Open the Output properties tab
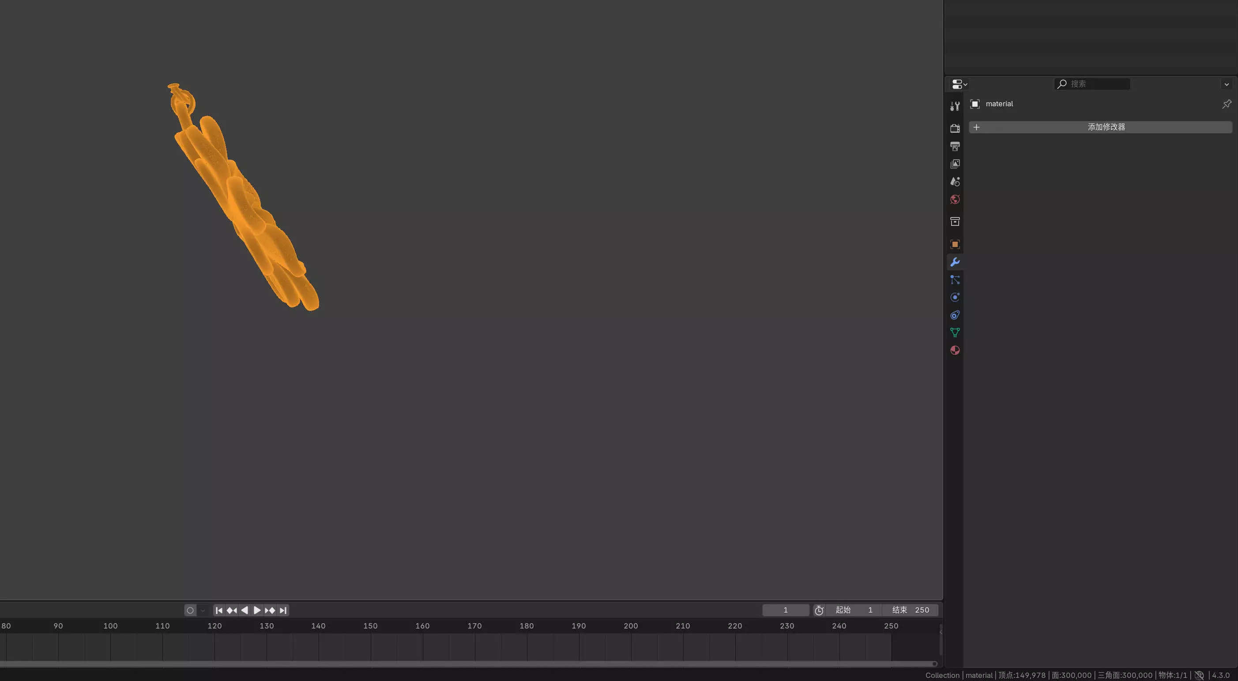The width and height of the screenshot is (1238, 681). point(955,146)
